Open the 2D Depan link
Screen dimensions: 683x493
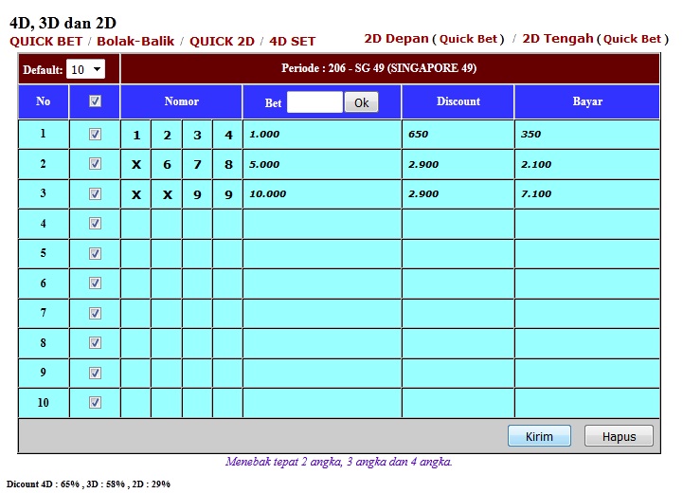396,39
